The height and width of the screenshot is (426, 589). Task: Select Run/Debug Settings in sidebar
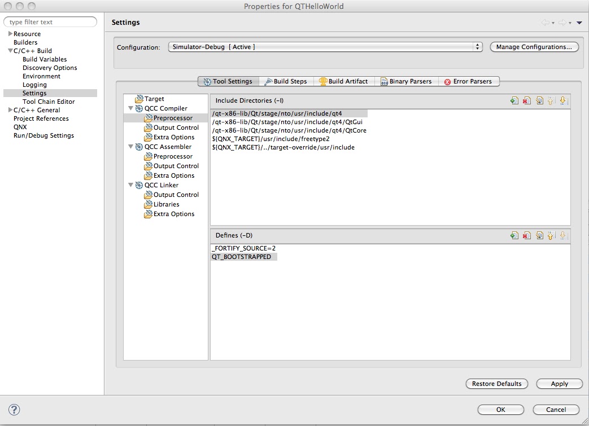(x=43, y=135)
